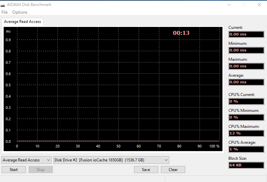Click the Save button

pos(146,170)
